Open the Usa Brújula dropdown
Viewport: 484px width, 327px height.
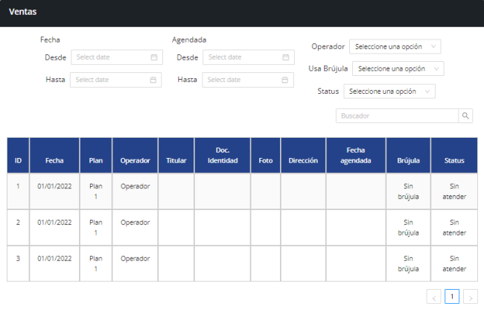[398, 69]
